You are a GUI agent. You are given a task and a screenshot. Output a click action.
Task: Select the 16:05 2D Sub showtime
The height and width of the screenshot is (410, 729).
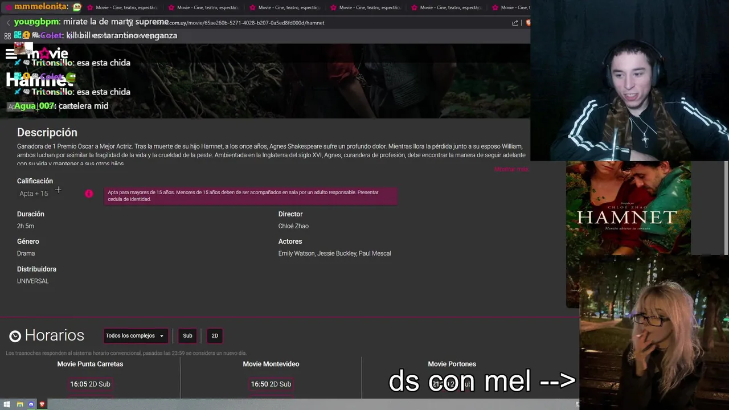click(x=90, y=384)
